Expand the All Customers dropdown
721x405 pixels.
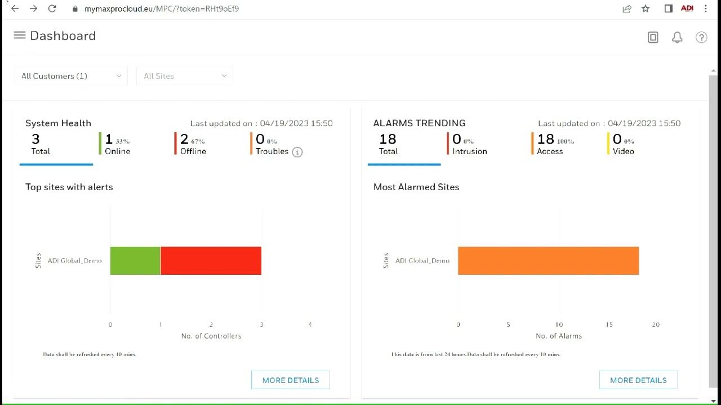(x=71, y=76)
